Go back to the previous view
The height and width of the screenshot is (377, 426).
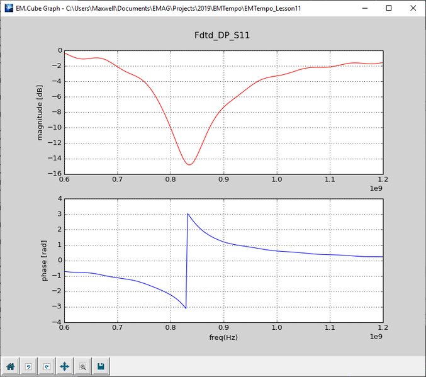pos(29,366)
